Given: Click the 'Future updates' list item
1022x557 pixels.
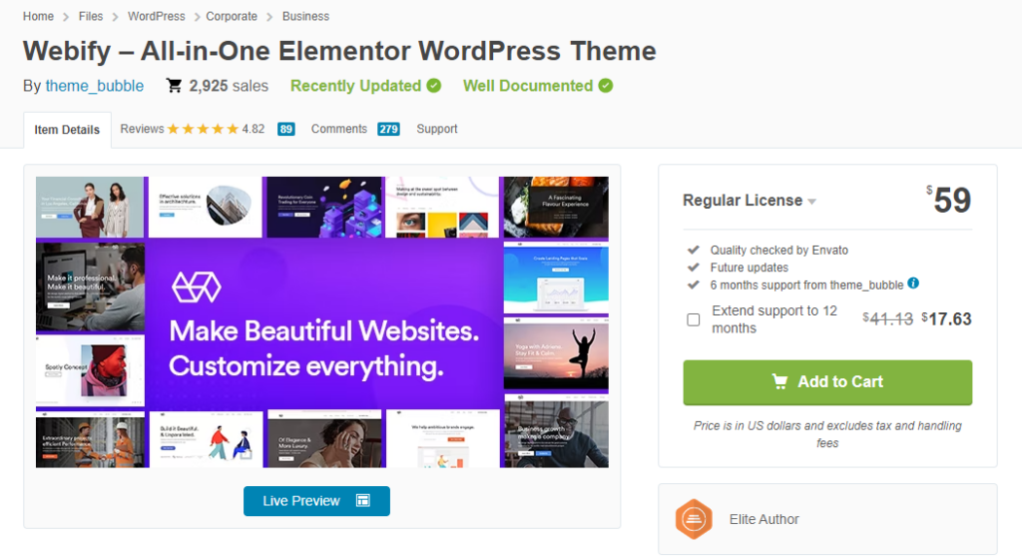Looking at the screenshot, I should tap(749, 268).
